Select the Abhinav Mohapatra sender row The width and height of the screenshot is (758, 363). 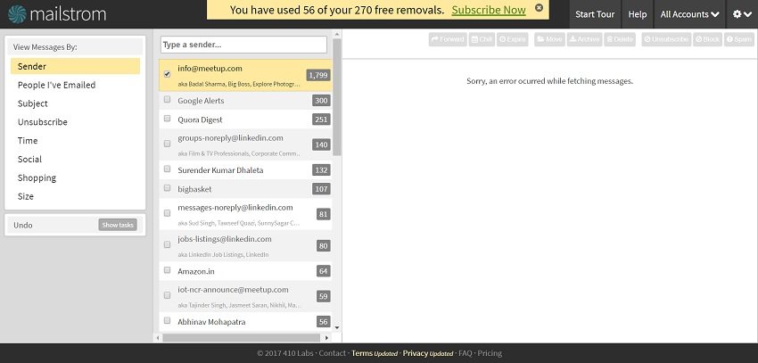click(x=245, y=321)
